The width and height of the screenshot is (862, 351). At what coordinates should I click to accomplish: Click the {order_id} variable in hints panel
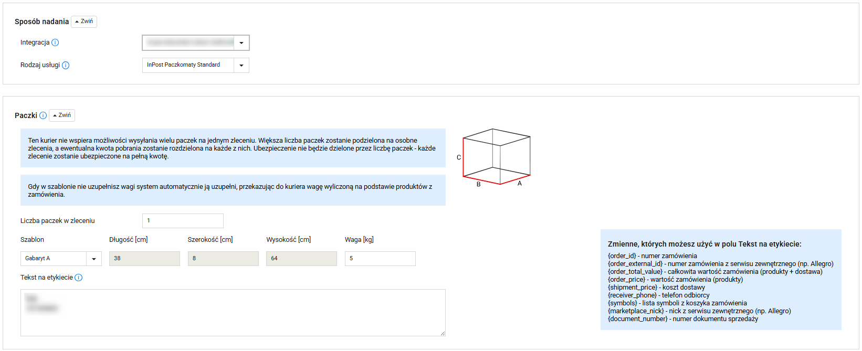click(622, 256)
